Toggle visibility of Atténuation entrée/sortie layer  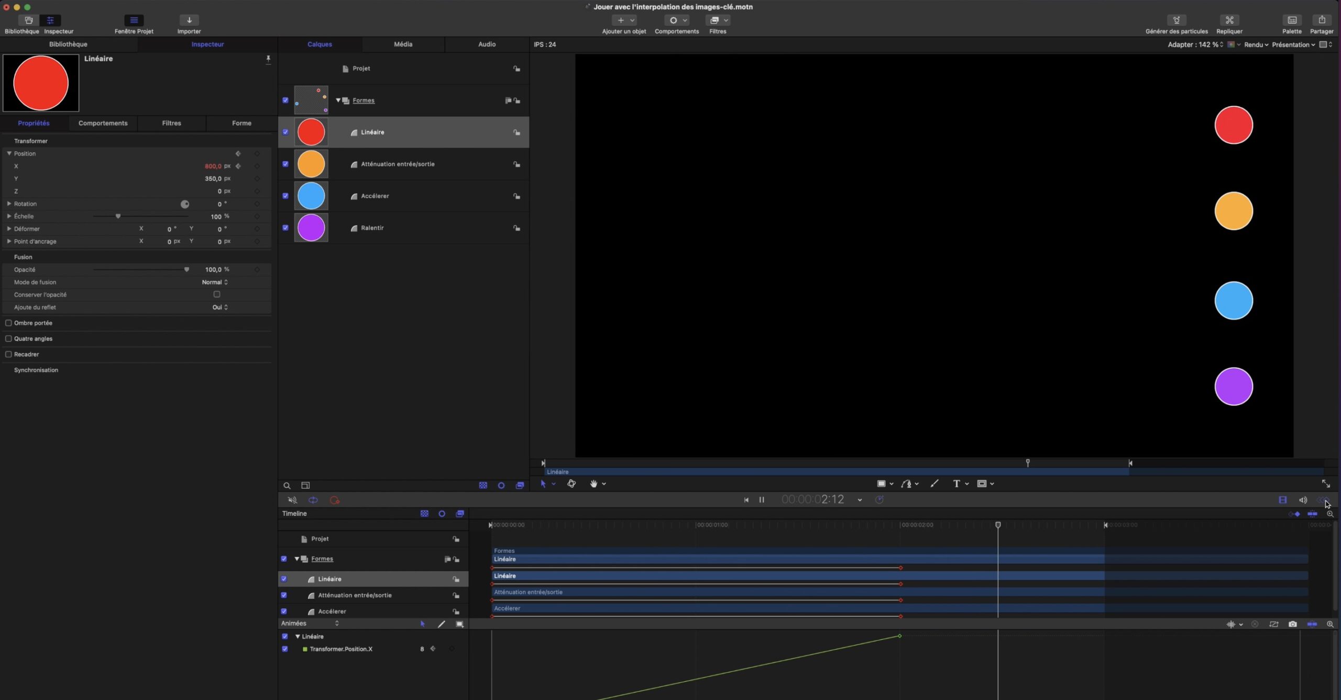(x=285, y=164)
